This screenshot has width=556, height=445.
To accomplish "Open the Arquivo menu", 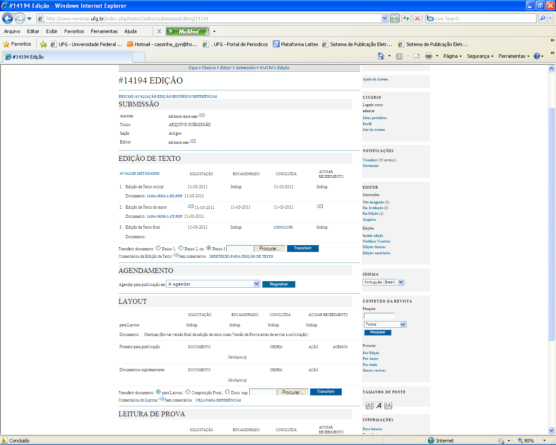I will click(12, 31).
